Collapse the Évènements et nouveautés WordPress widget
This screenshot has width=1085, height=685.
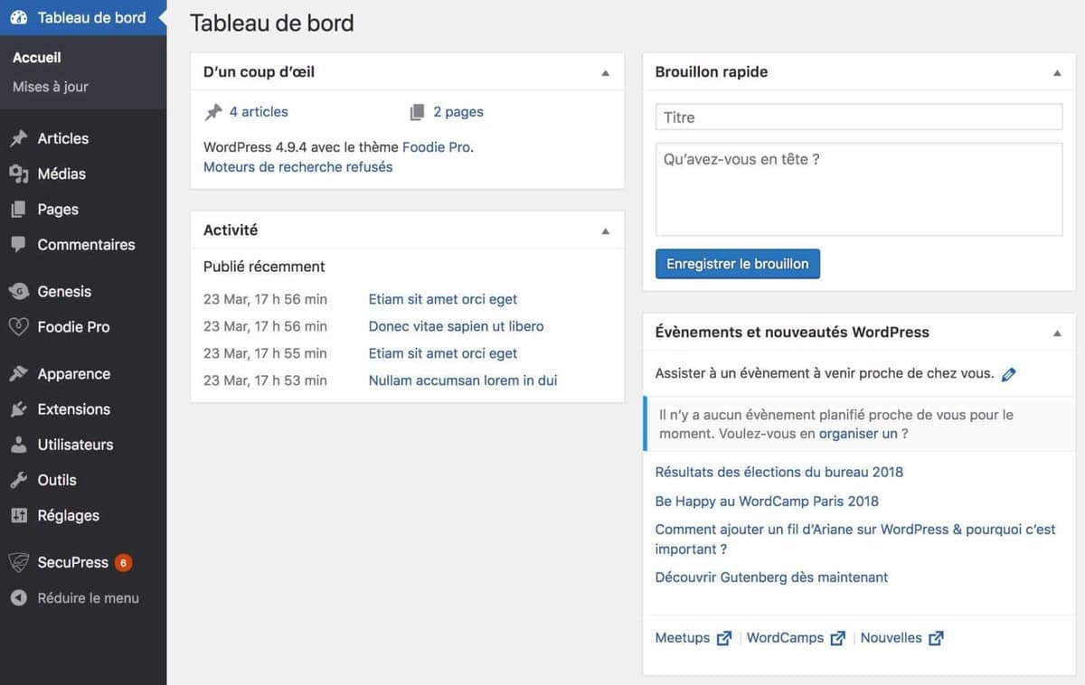tap(1057, 332)
